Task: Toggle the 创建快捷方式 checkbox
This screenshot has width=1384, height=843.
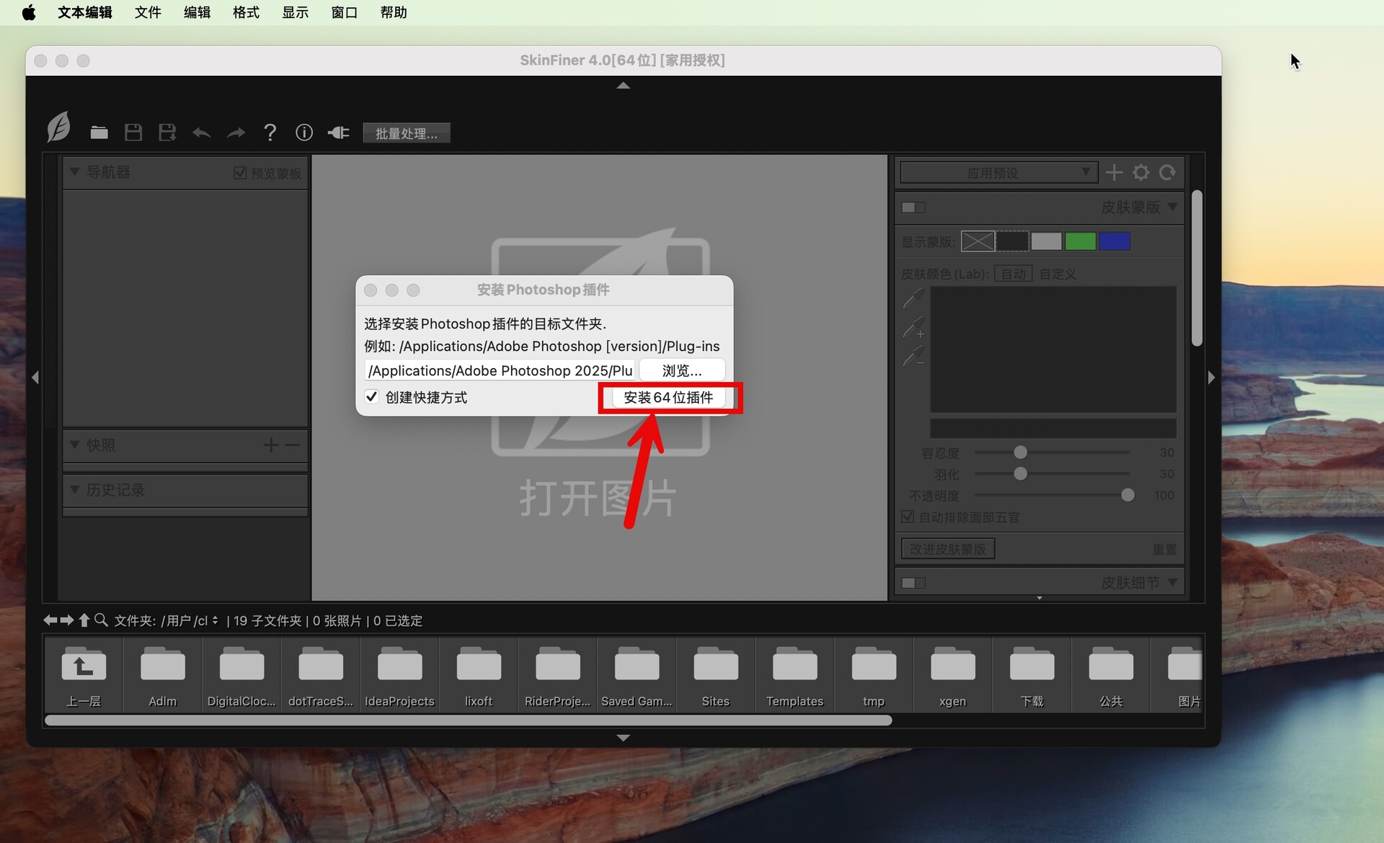Action: 372,397
